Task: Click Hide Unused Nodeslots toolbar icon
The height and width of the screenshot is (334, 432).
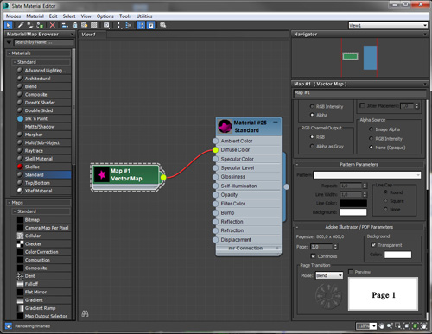Action: pyautogui.click(x=74, y=25)
